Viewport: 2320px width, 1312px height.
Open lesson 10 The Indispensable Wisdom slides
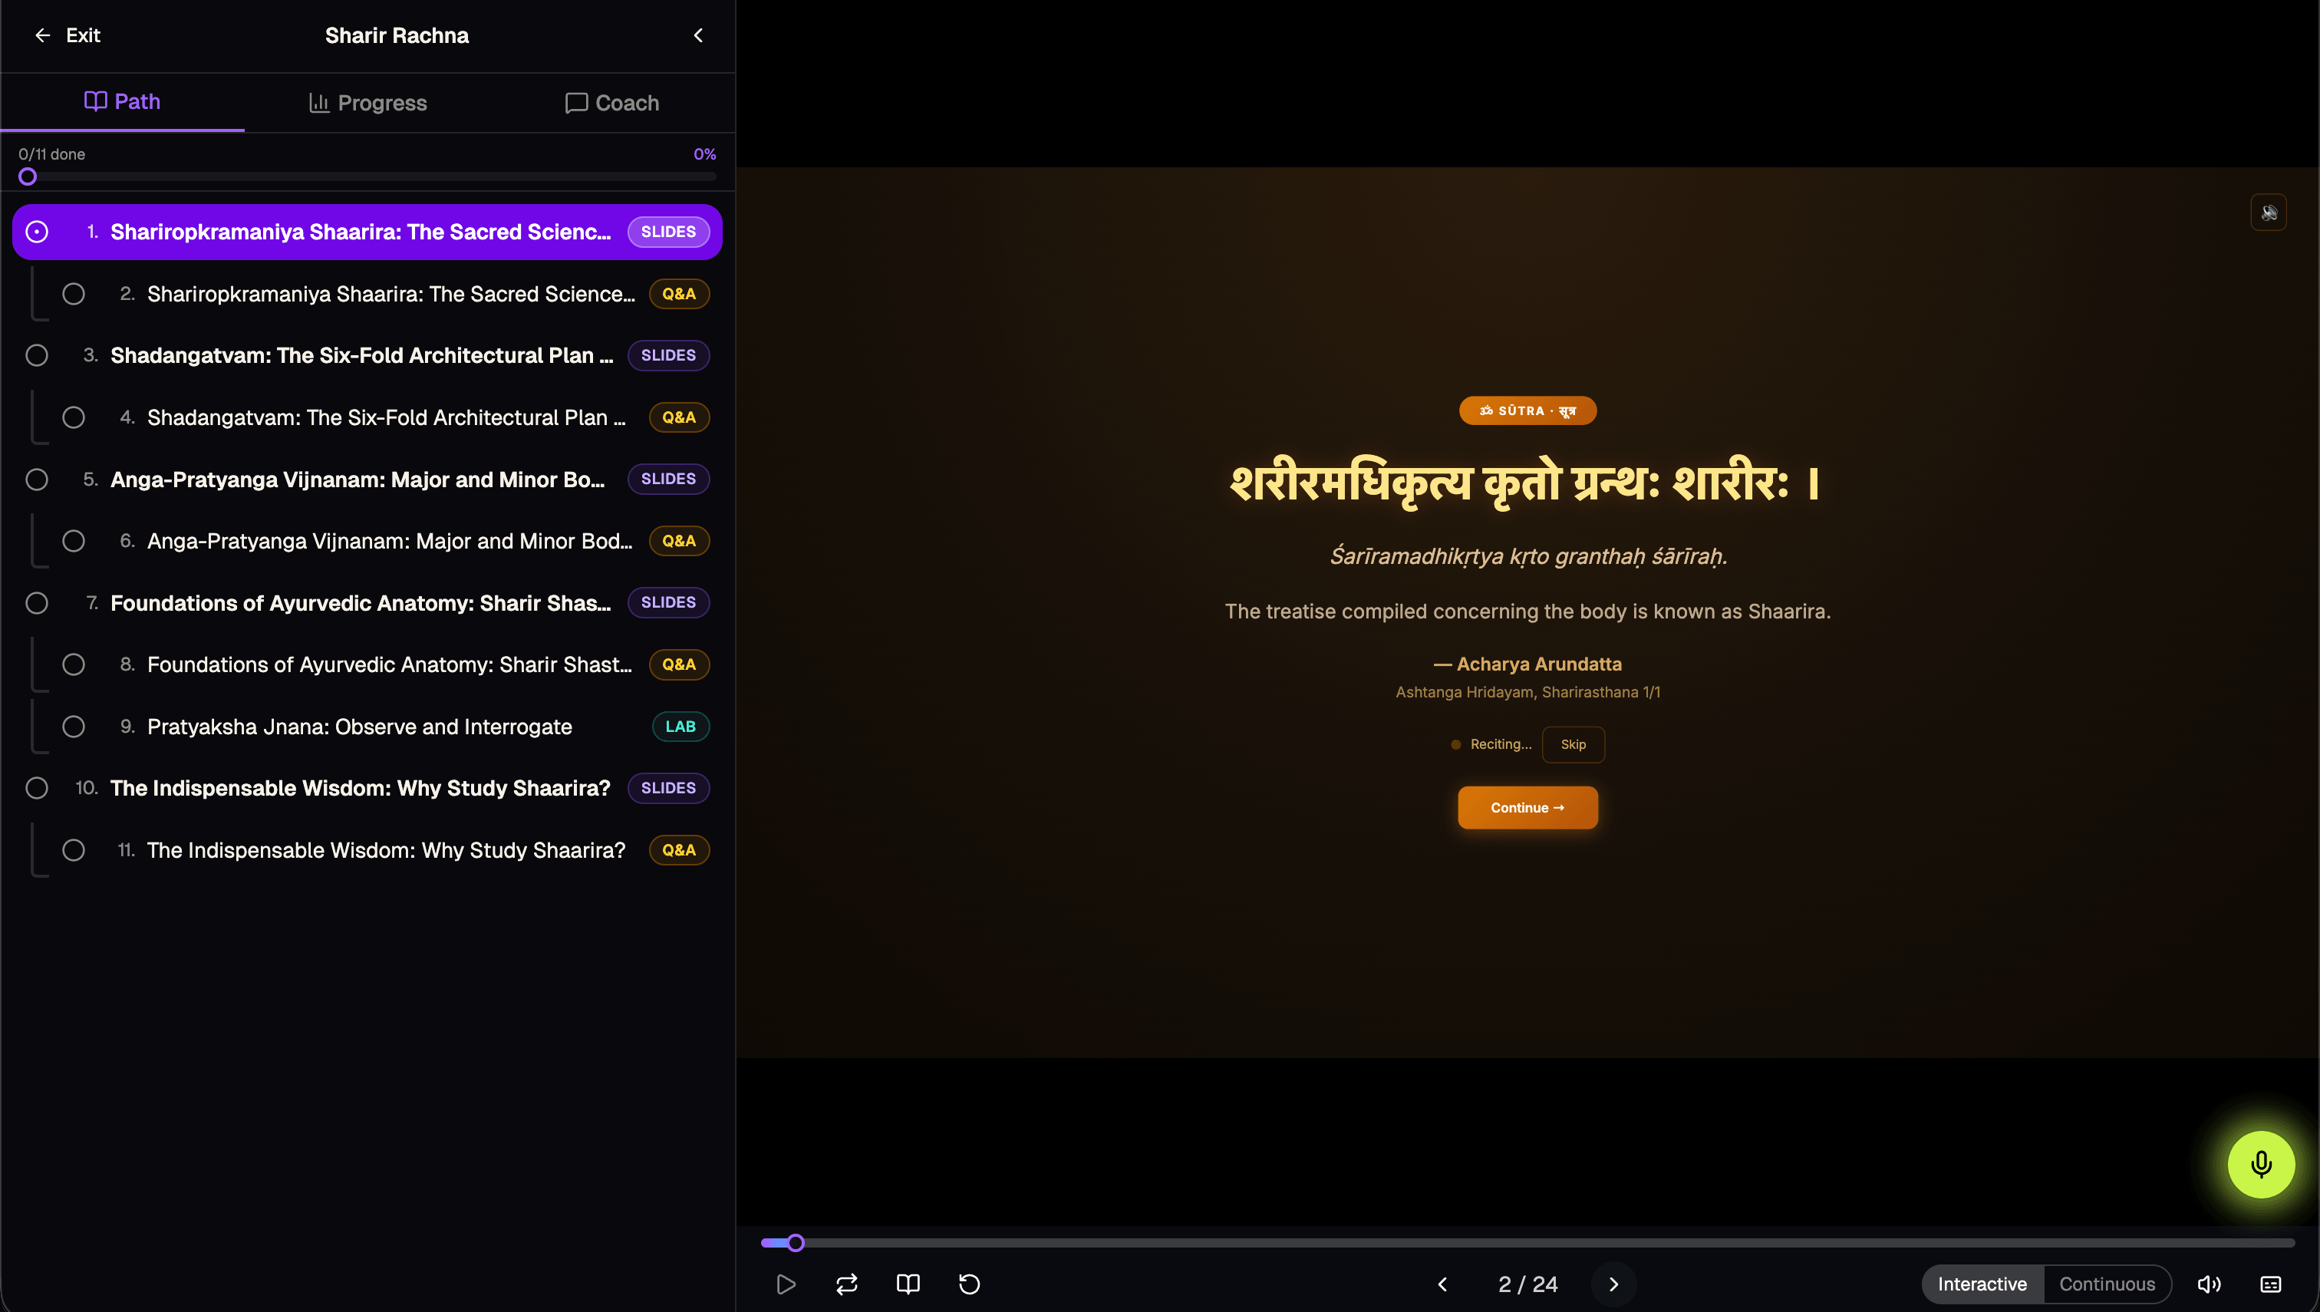[367, 787]
